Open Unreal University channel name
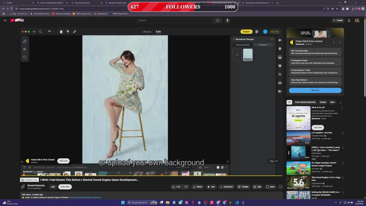Viewport: 366px width, 206px height. [36, 185]
